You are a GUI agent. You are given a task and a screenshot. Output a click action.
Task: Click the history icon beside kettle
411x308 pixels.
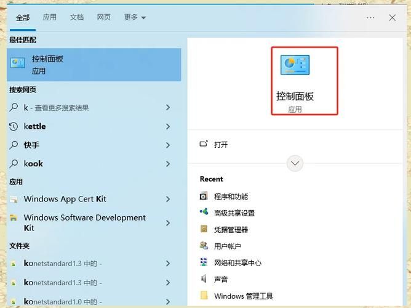click(14, 126)
